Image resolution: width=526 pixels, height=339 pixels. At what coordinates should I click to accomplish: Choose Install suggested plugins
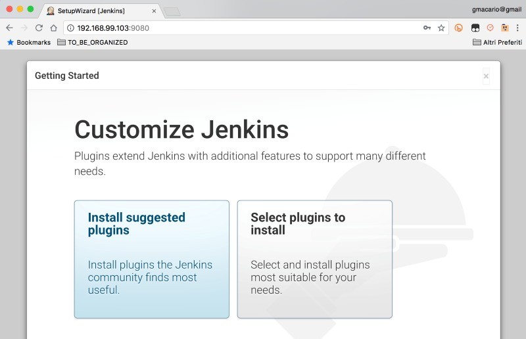tap(152, 260)
